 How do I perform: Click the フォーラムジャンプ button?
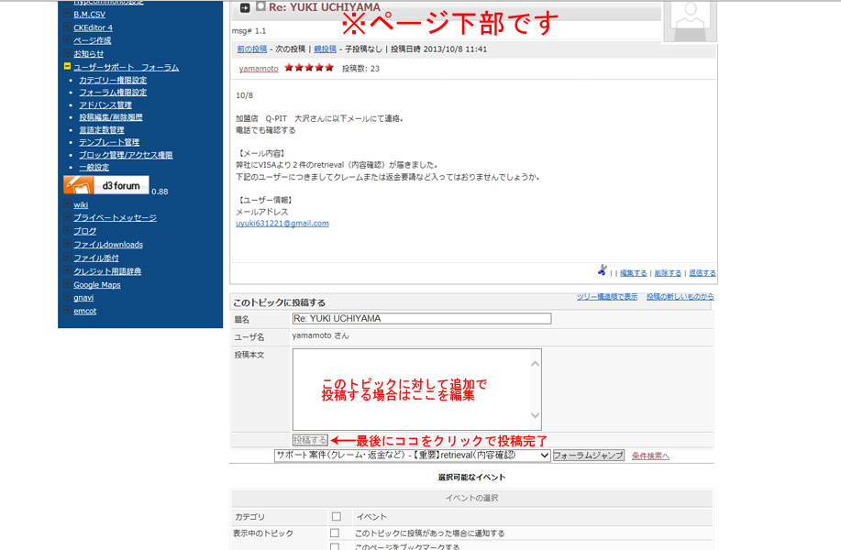(x=589, y=455)
